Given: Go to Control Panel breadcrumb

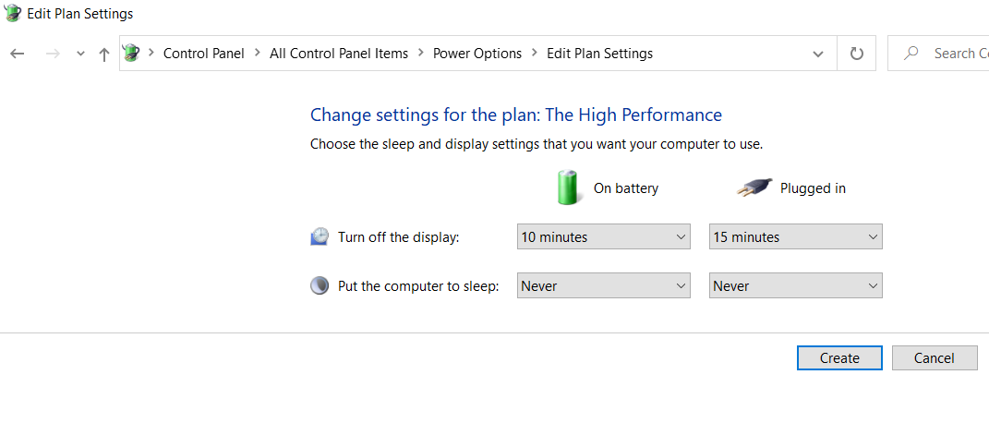Looking at the screenshot, I should (x=203, y=54).
